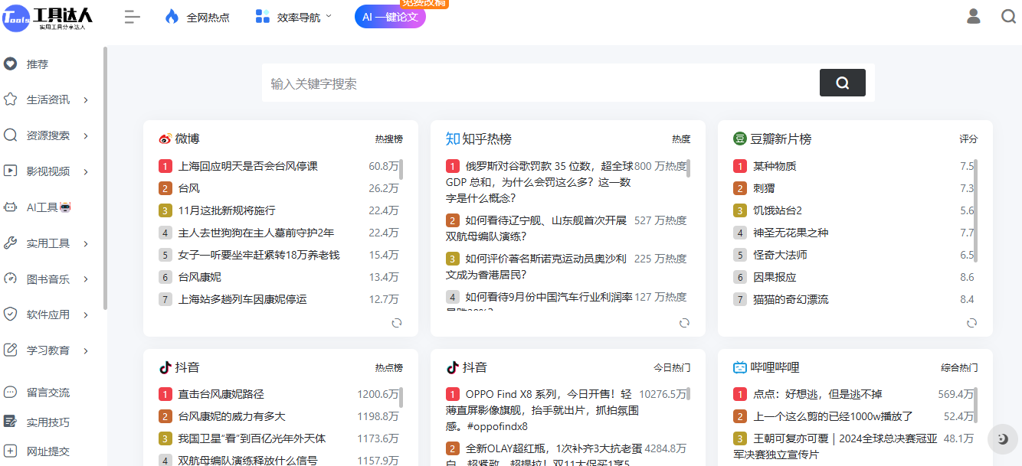Click the 工具达人 site logo
Viewport: 1022px width, 466px height.
point(47,17)
